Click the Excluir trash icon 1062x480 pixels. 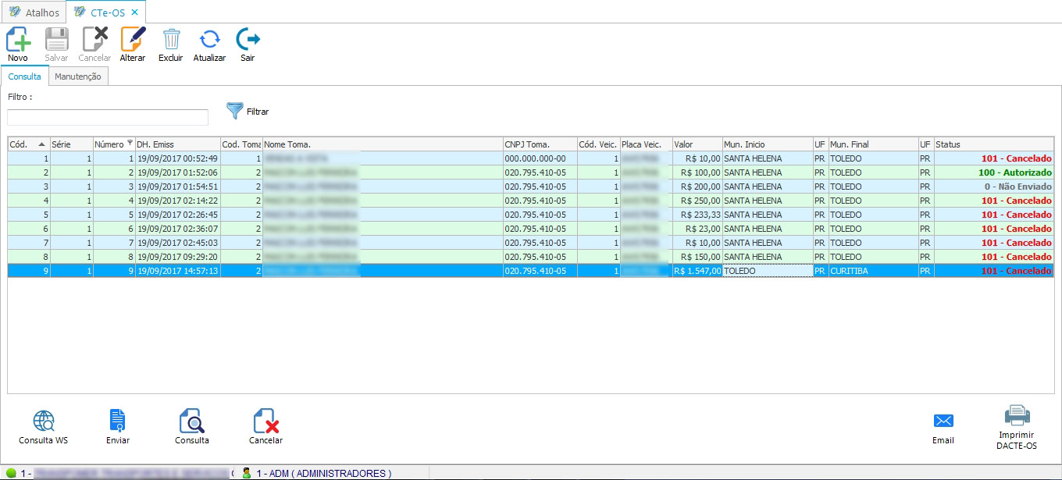pos(171,40)
